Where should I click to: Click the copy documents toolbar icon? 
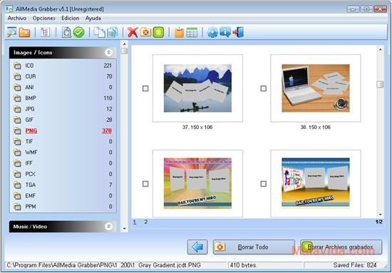pyautogui.click(x=100, y=33)
